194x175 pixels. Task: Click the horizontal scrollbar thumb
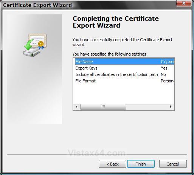(103, 107)
